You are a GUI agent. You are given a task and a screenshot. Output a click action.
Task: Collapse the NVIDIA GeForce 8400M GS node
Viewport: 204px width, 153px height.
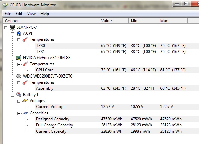coord(12,58)
